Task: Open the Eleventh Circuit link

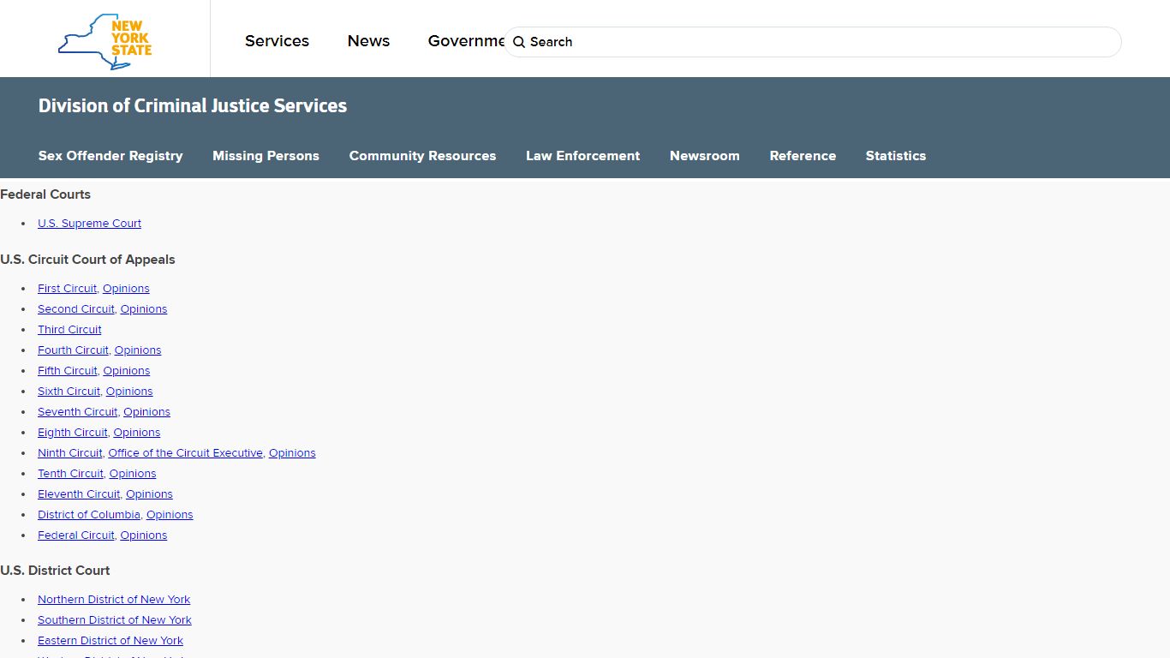Action: tap(79, 494)
